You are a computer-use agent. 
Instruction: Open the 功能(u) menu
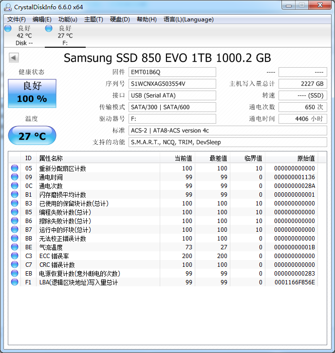pyautogui.click(x=68, y=19)
